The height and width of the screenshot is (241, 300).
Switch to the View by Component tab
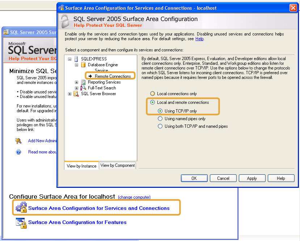point(118,165)
